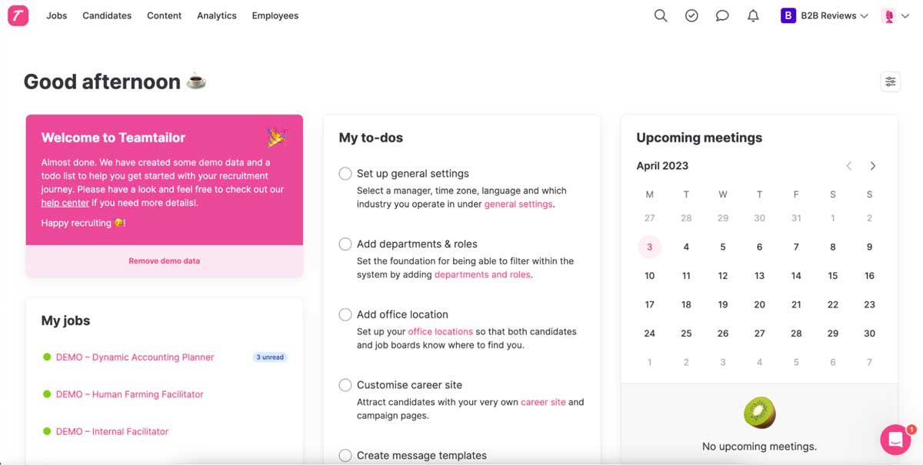923x465 pixels.
Task: Open DEMO – Dynamic Accounting Planner job
Action: coord(135,357)
